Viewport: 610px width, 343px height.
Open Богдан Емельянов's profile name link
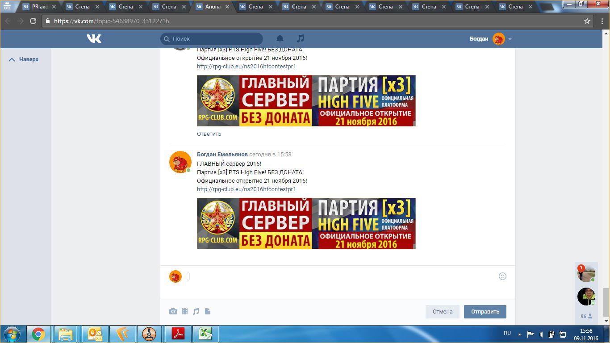(222, 155)
